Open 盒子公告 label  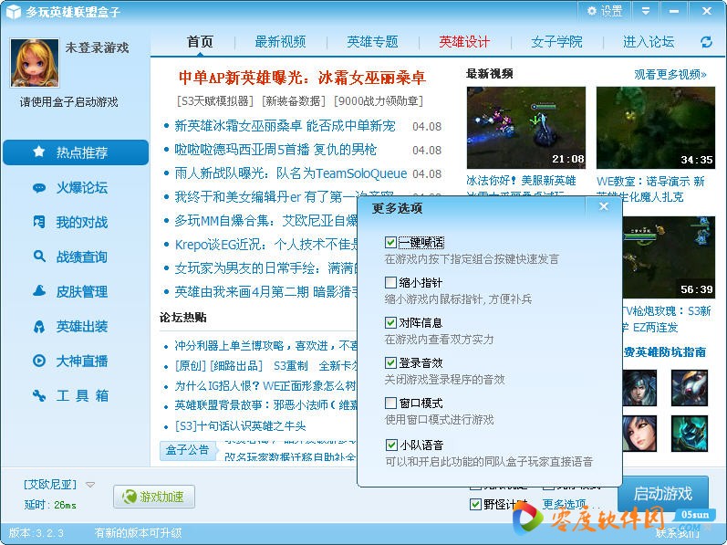coord(187,450)
